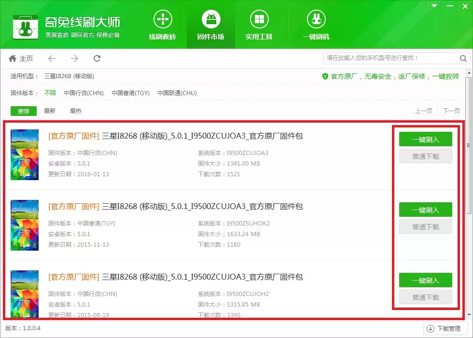Pick the 中国联通(CHU) carrier filter
Screen dimensions: 473x338
tap(177, 93)
